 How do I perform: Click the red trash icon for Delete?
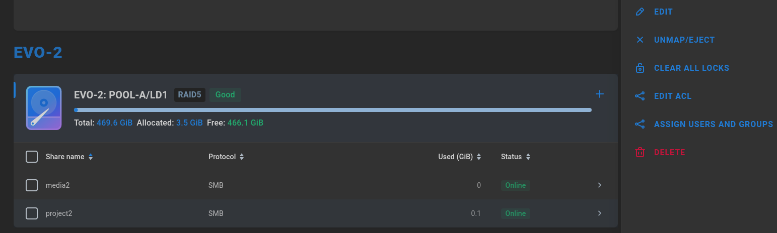(640, 152)
